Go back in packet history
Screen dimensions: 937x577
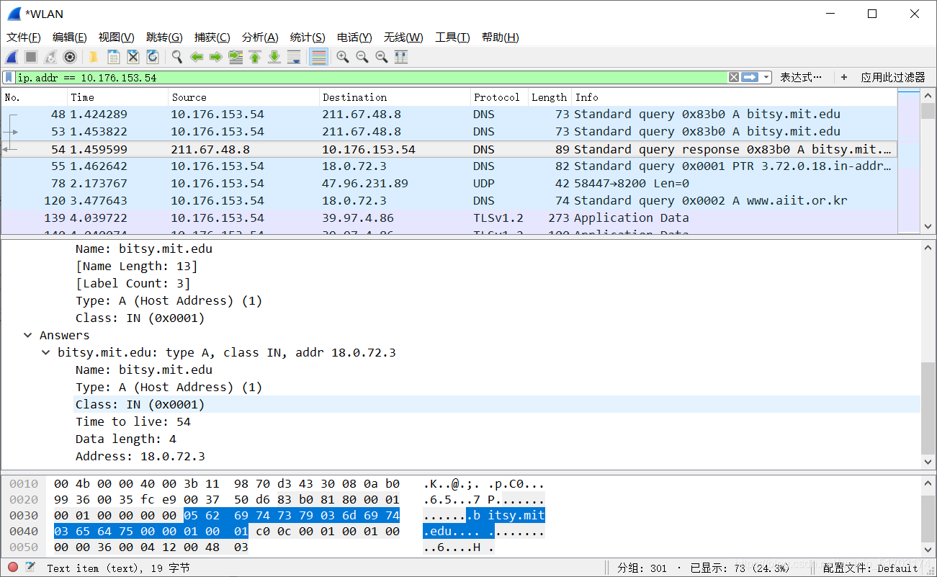pos(196,57)
